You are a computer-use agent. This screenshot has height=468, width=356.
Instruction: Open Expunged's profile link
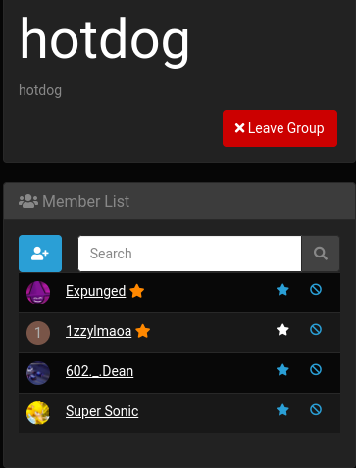[x=96, y=291]
